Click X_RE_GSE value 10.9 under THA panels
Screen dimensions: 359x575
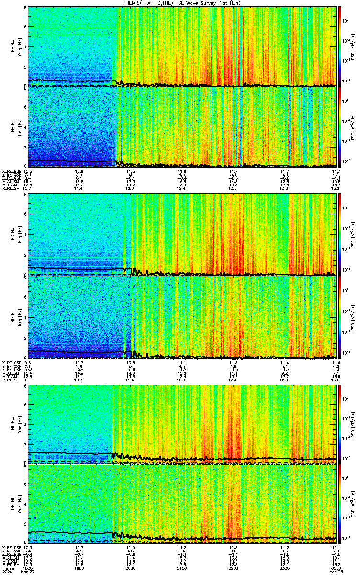(x=79, y=171)
